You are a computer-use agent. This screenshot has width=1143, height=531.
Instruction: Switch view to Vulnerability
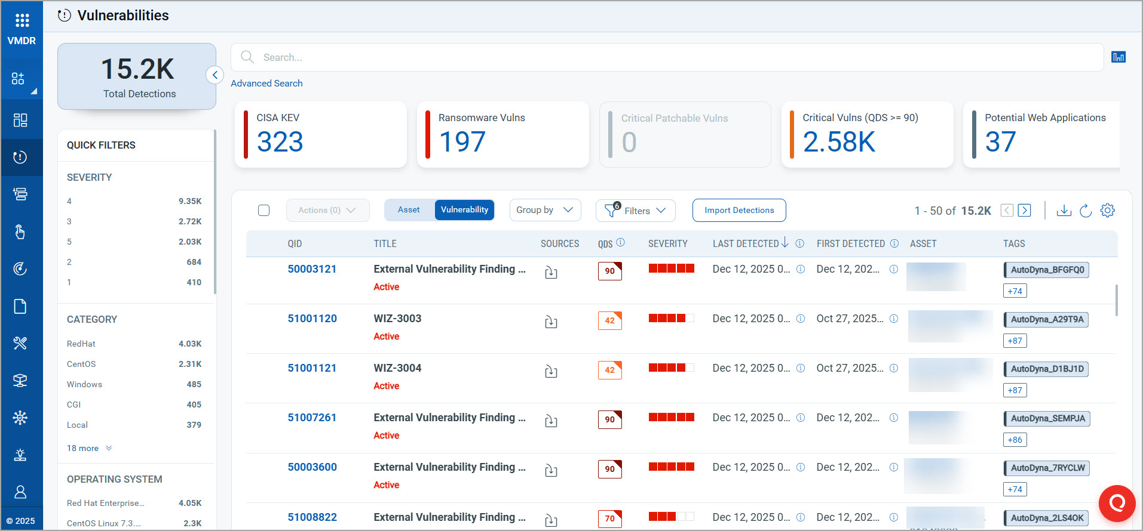coord(464,210)
